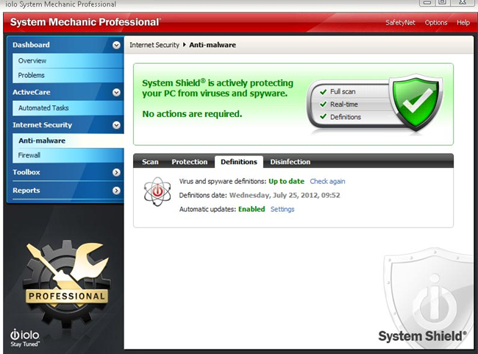This screenshot has width=478, height=354.
Task: Click the 'Virus and spyware definitions:' label
Action: coord(223,181)
